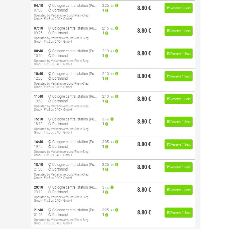Click help question mark on 16:40 trip
238x230 pixels.
[107, 147]
